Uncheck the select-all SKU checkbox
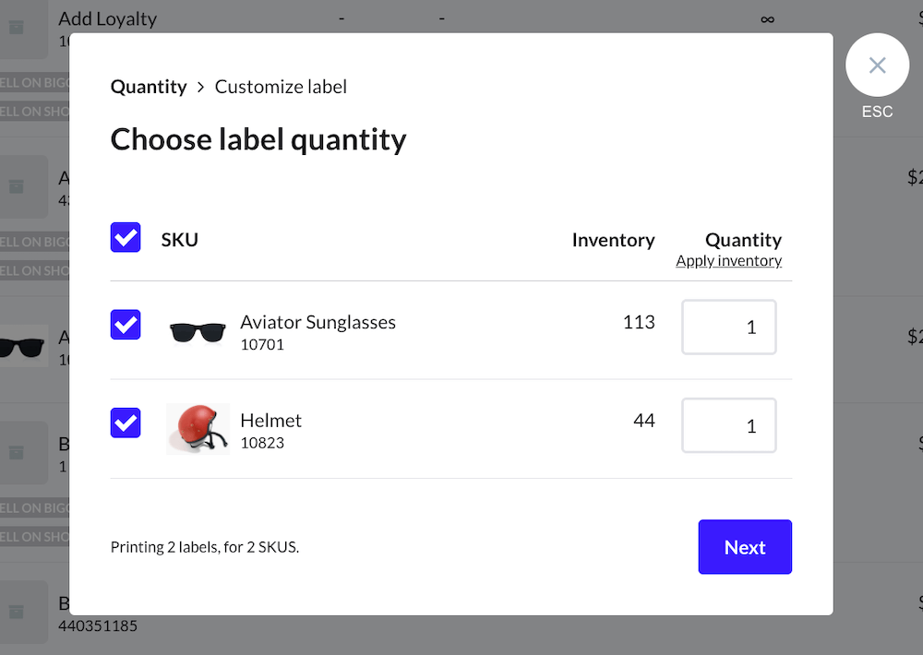The width and height of the screenshot is (923, 655). point(126,237)
